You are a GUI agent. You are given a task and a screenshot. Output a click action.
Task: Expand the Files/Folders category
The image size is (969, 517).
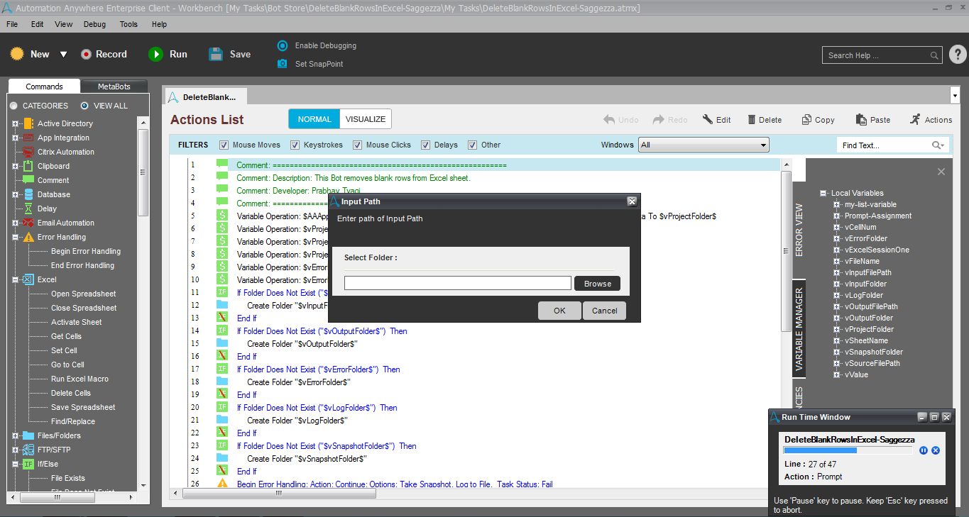[x=15, y=435]
